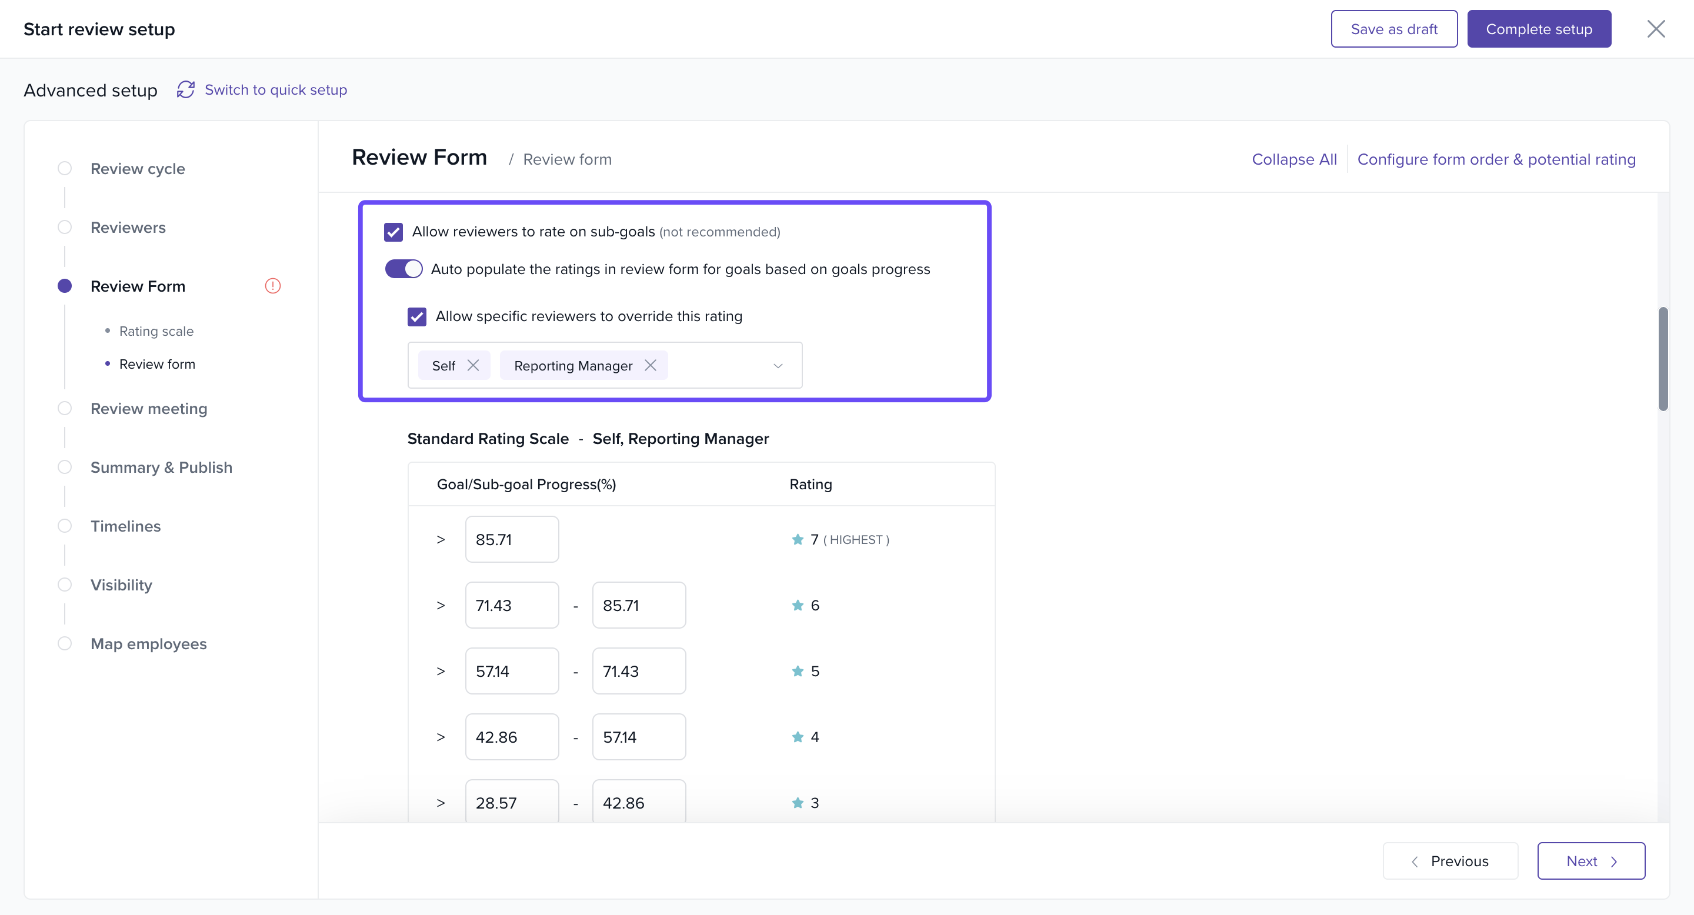This screenshot has width=1694, height=915.
Task: Uncheck Allow specific reviewers to override
Action: click(x=417, y=317)
